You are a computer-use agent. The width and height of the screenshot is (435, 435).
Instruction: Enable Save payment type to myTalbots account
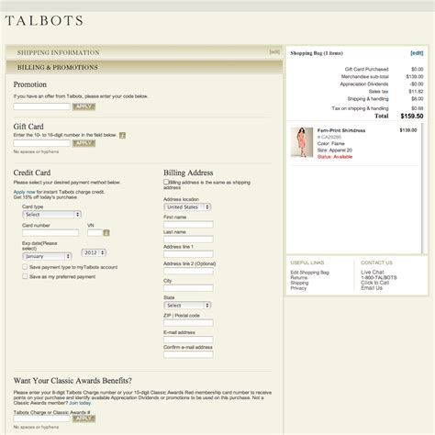point(25,267)
